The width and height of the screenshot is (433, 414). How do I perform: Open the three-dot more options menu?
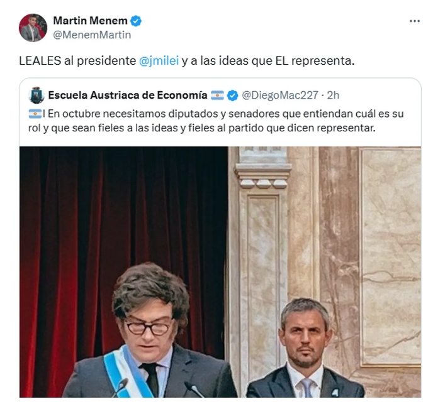point(415,21)
